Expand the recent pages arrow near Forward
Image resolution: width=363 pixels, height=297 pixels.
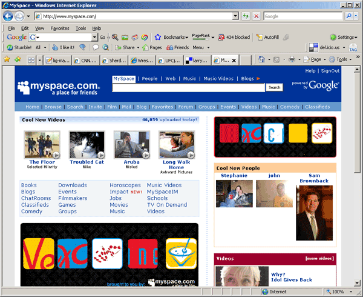pyautogui.click(x=28, y=16)
